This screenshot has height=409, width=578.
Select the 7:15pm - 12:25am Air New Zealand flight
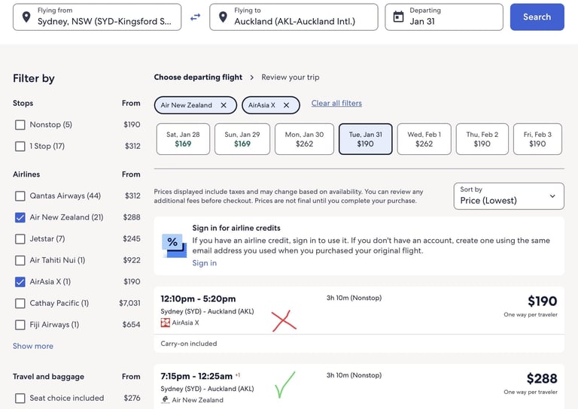pos(359,386)
